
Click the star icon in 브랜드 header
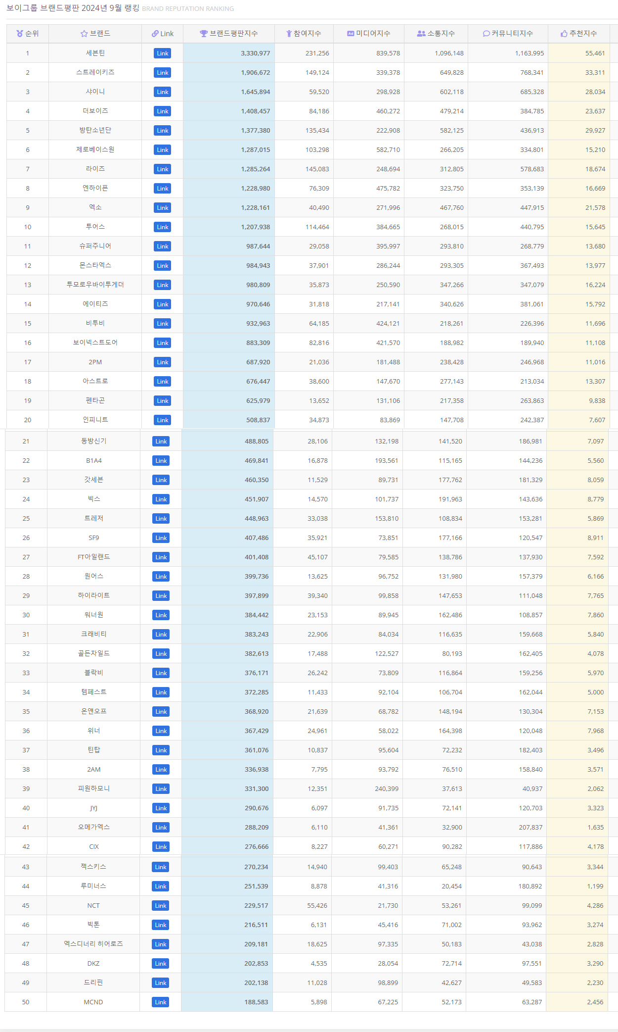tap(84, 34)
